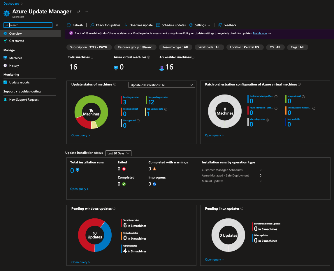Show info for Update status of machines
Viewport: 334px width, 271px height.
(x=115, y=84)
